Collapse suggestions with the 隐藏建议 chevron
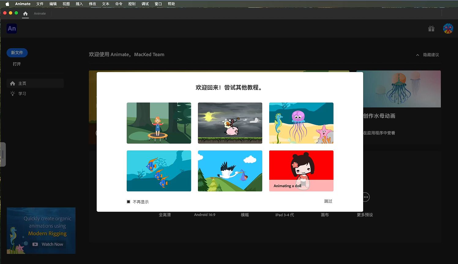The height and width of the screenshot is (264, 458). pyautogui.click(x=418, y=55)
